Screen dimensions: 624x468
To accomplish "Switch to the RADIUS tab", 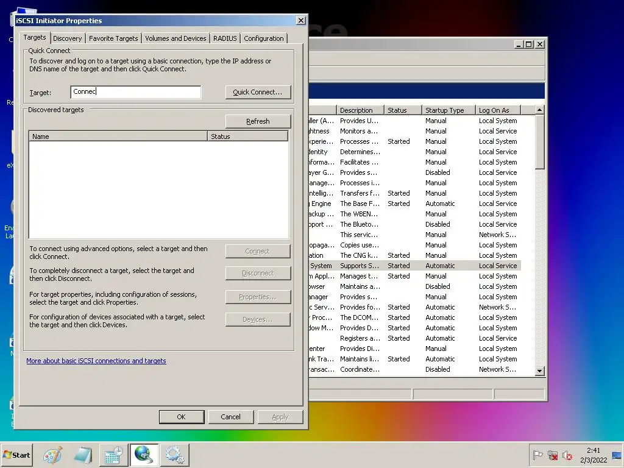I will (x=225, y=38).
